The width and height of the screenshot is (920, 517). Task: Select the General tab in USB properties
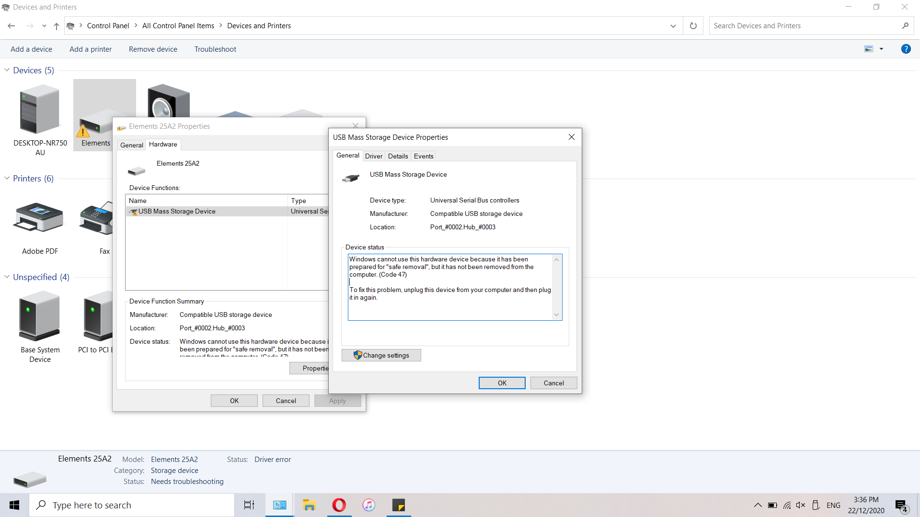(x=347, y=155)
